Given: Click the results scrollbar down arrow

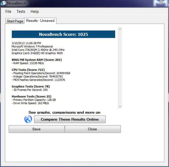Looking at the screenshot, I should pyautogui.click(x=120, y=107).
